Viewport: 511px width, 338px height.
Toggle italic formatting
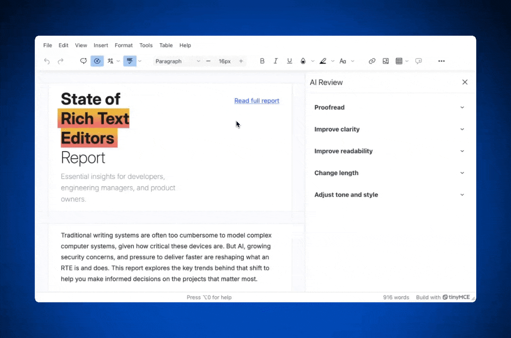coord(276,61)
